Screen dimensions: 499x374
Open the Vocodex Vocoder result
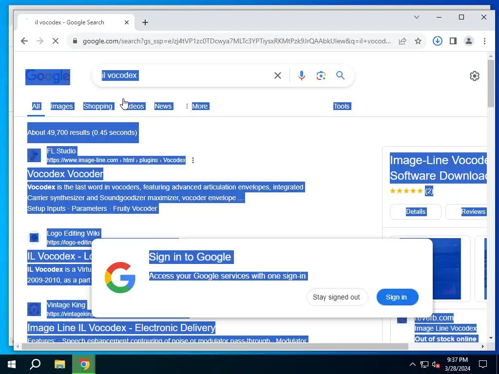coord(65,174)
